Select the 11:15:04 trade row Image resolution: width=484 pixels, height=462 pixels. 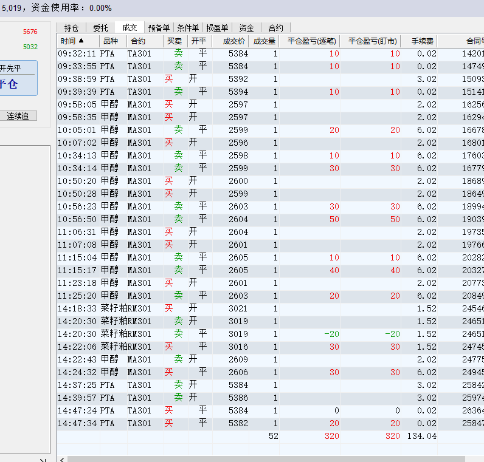pos(271,257)
